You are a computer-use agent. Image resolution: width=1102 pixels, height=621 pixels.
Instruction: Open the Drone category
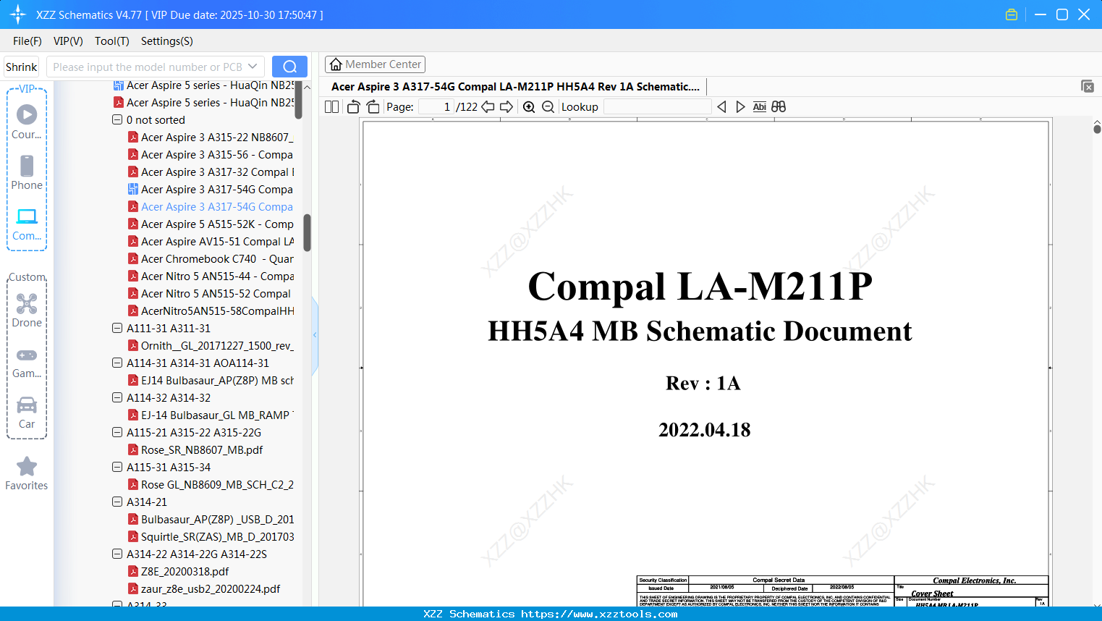[x=27, y=310]
